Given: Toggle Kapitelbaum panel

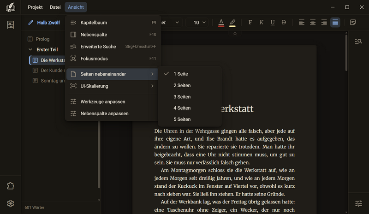Looking at the screenshot, I should pyautogui.click(x=113, y=23).
